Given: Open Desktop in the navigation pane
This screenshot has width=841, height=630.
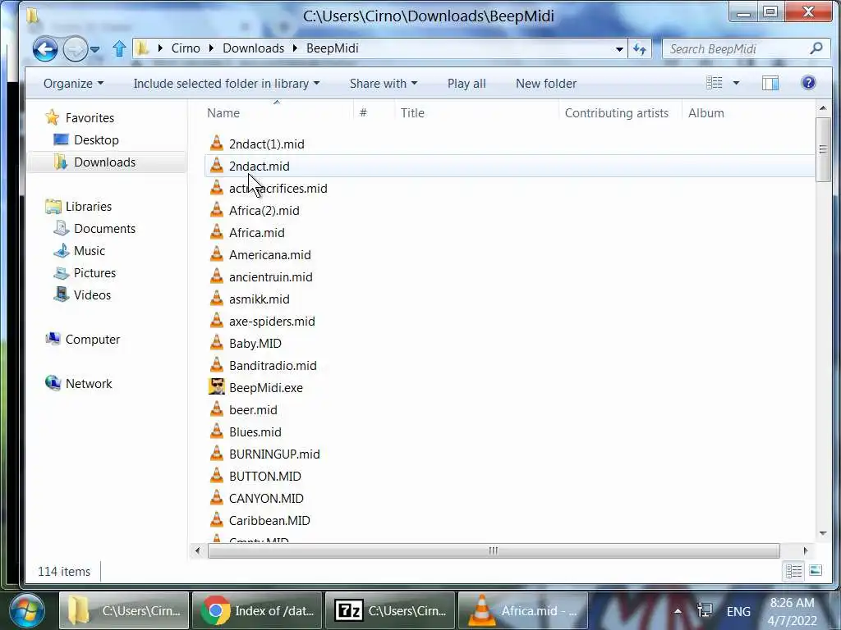Looking at the screenshot, I should coord(96,139).
